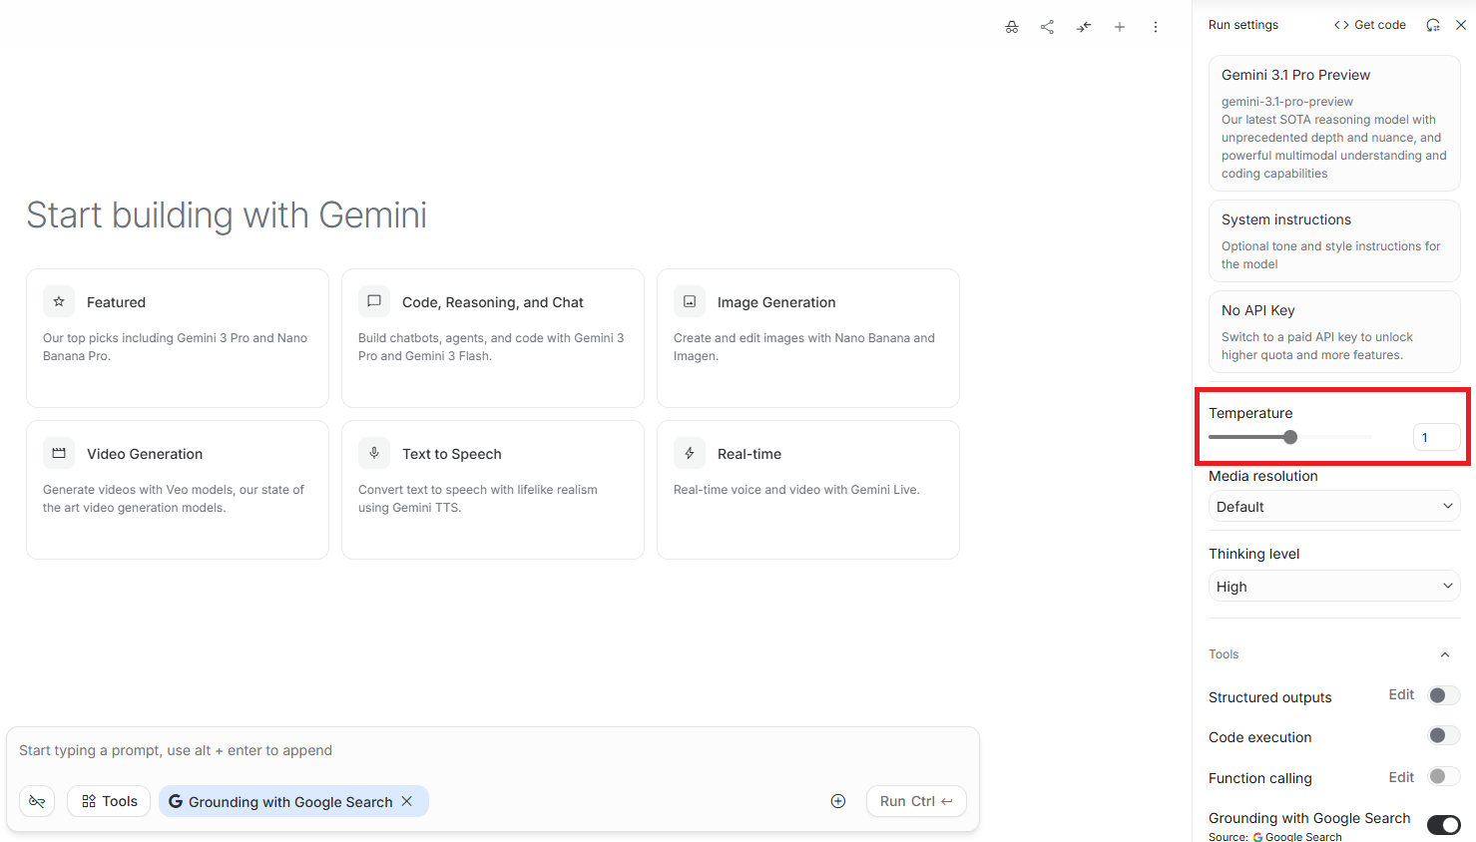
Task: Collapse the Tools section
Action: 1444,654
